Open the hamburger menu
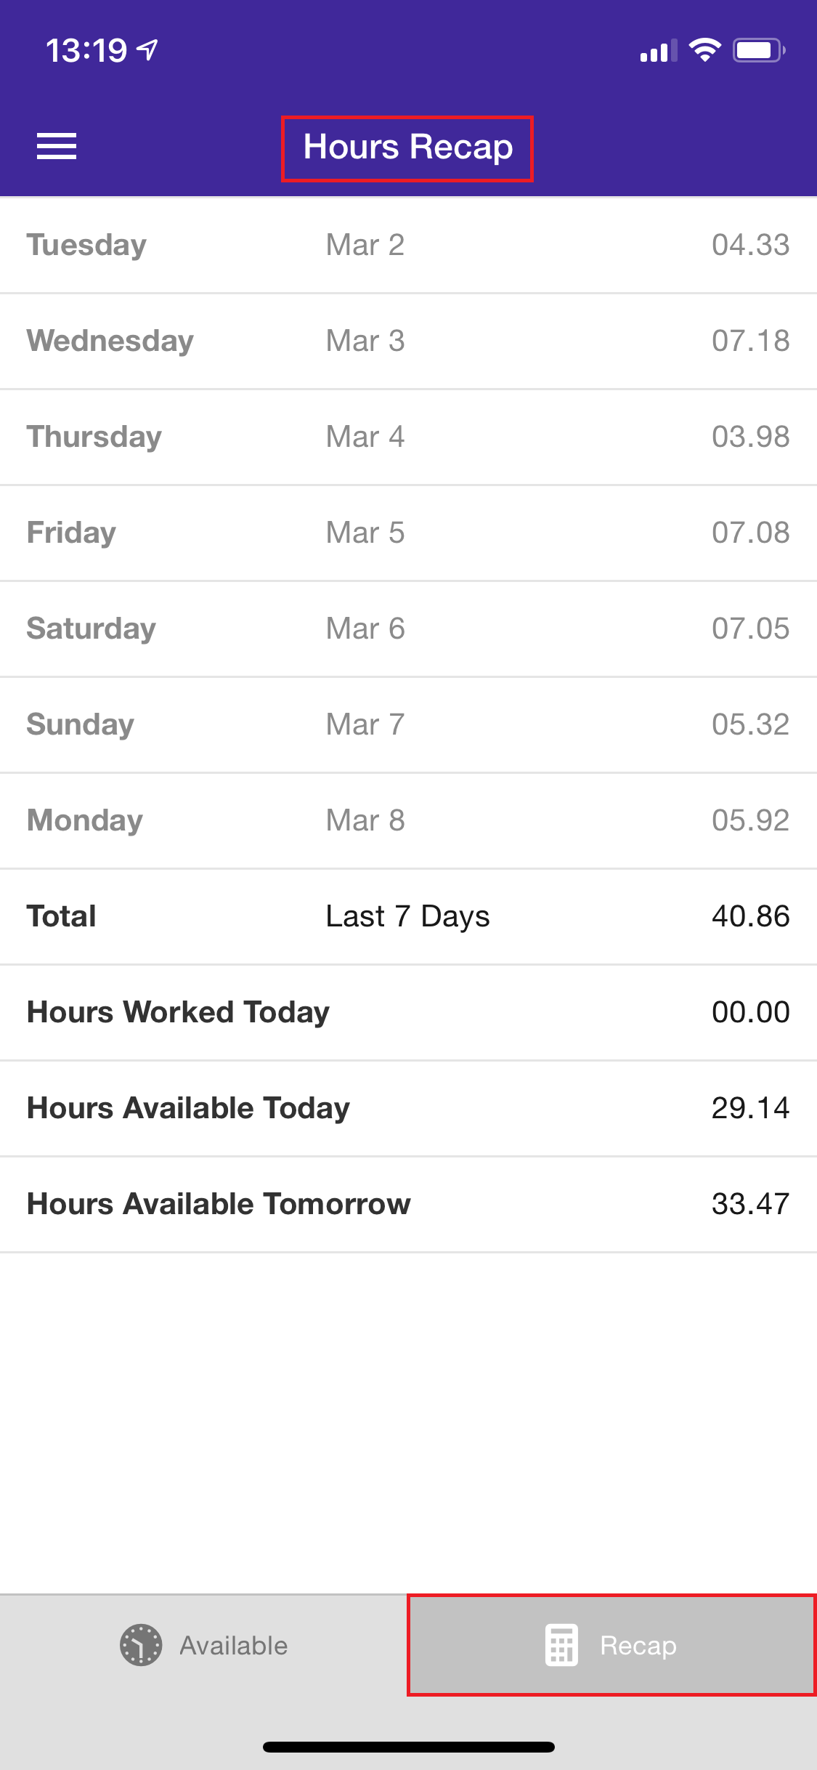Screen dimensions: 817x1770 pos(57,146)
